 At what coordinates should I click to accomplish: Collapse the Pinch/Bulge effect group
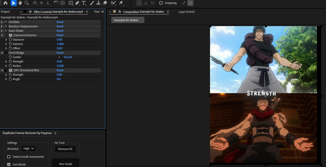[x=2, y=53]
